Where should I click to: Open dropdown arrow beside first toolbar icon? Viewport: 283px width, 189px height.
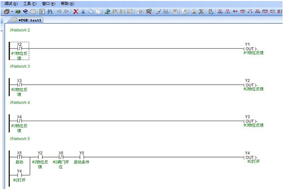pyautogui.click(x=12, y=12)
